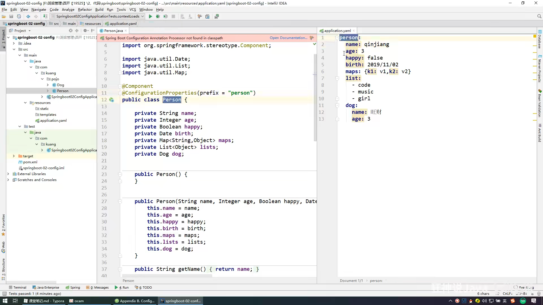
Task: Toggle the Database side panel
Action: (x=540, y=40)
